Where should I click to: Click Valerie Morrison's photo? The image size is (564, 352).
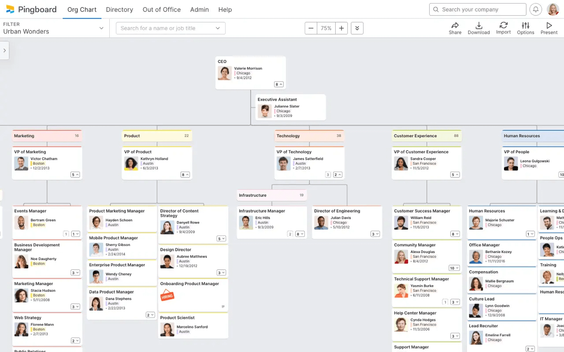225,73
